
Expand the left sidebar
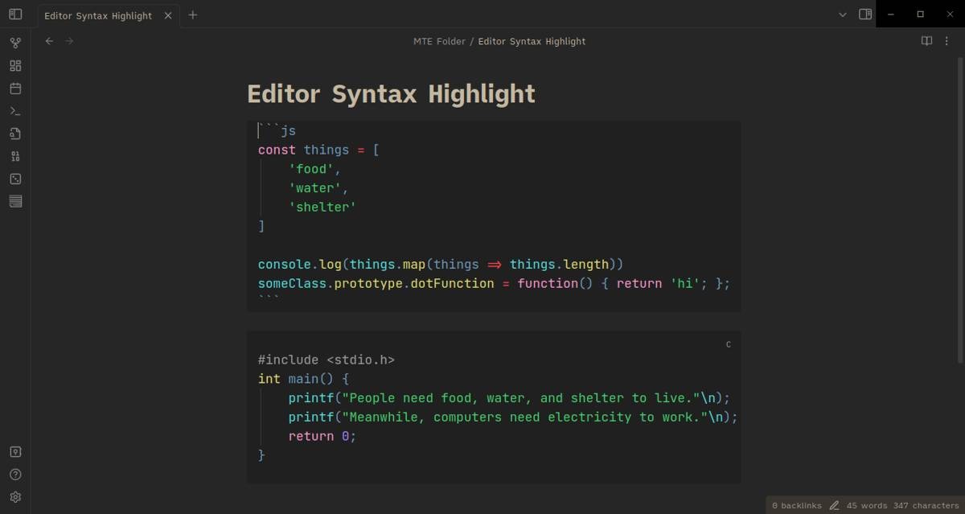15,14
